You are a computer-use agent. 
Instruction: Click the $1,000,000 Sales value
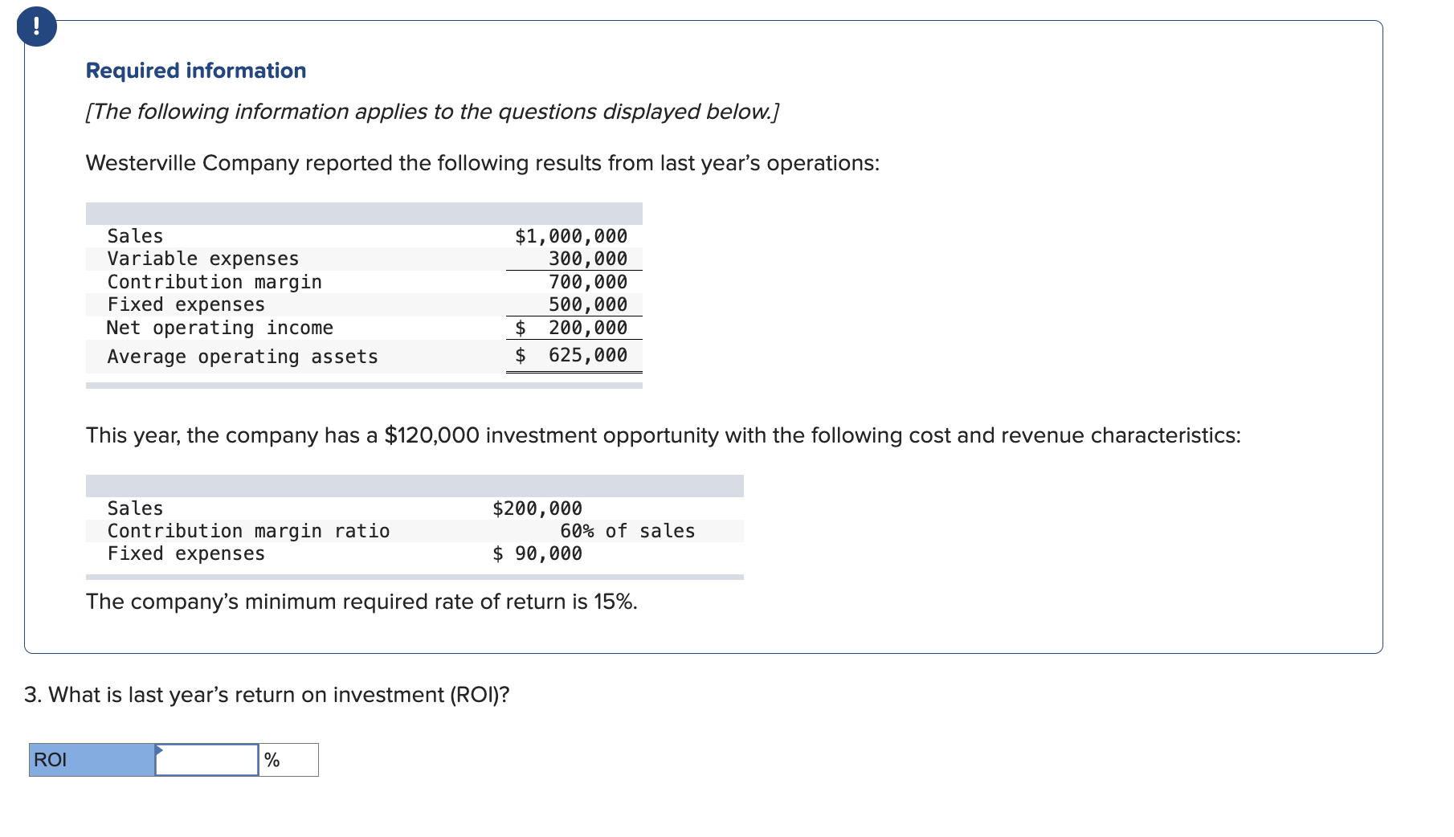(x=571, y=235)
